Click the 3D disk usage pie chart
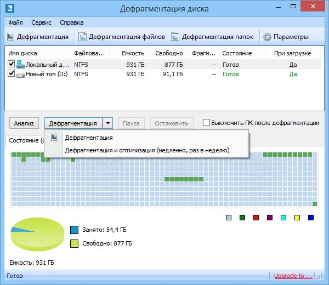This screenshot has height=285, width=329. (x=37, y=234)
